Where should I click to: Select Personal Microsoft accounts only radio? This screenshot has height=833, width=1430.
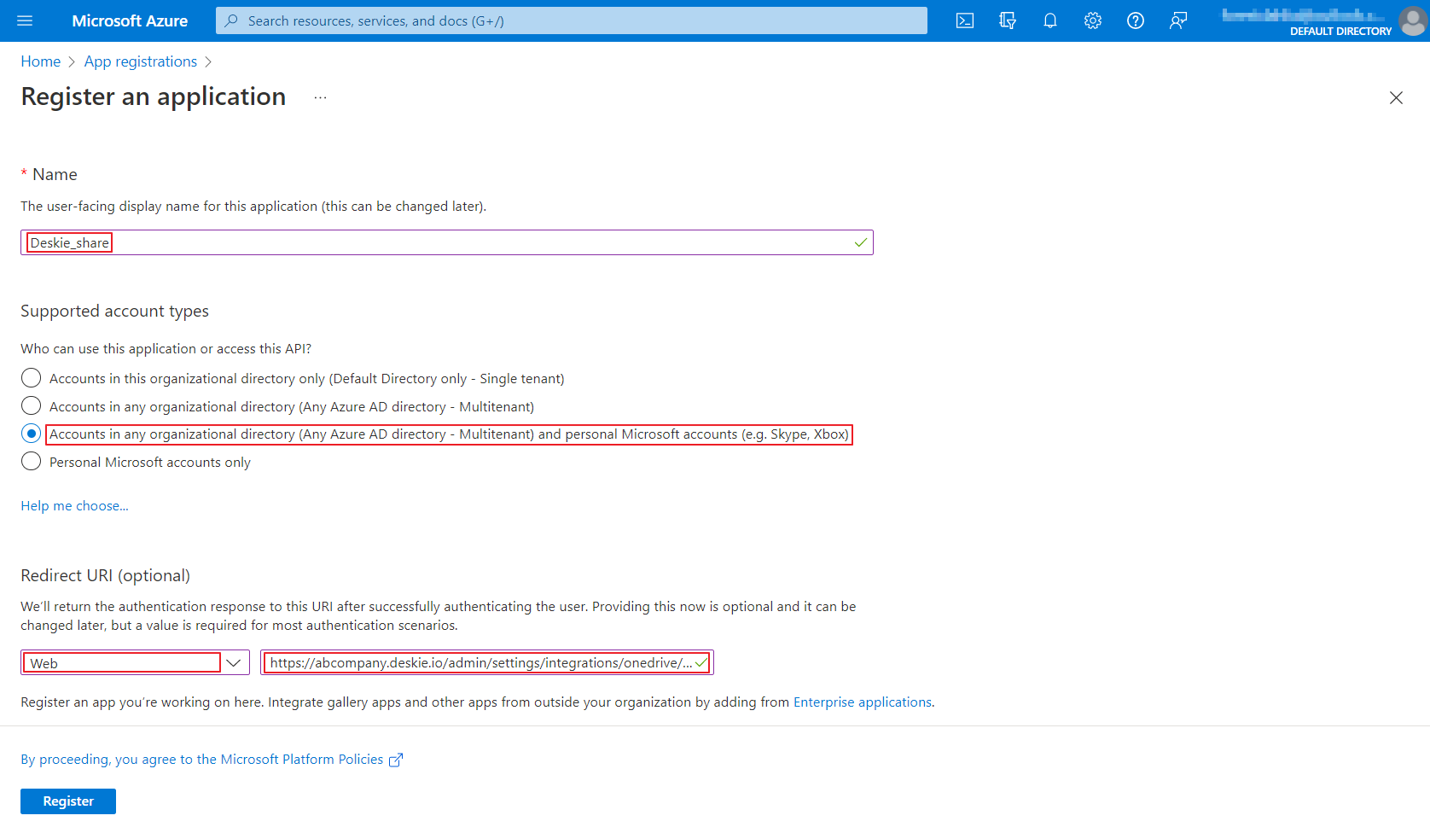[x=31, y=462]
